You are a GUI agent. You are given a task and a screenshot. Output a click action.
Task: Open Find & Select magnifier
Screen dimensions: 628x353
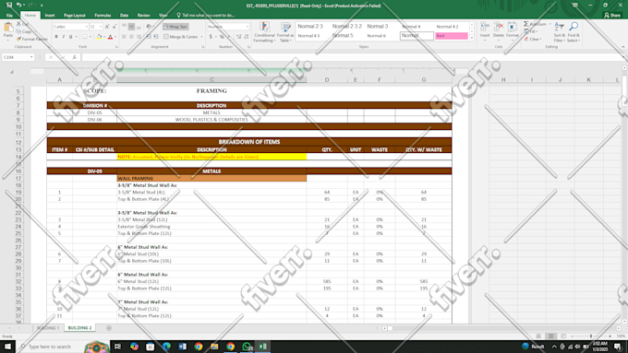pos(574,32)
